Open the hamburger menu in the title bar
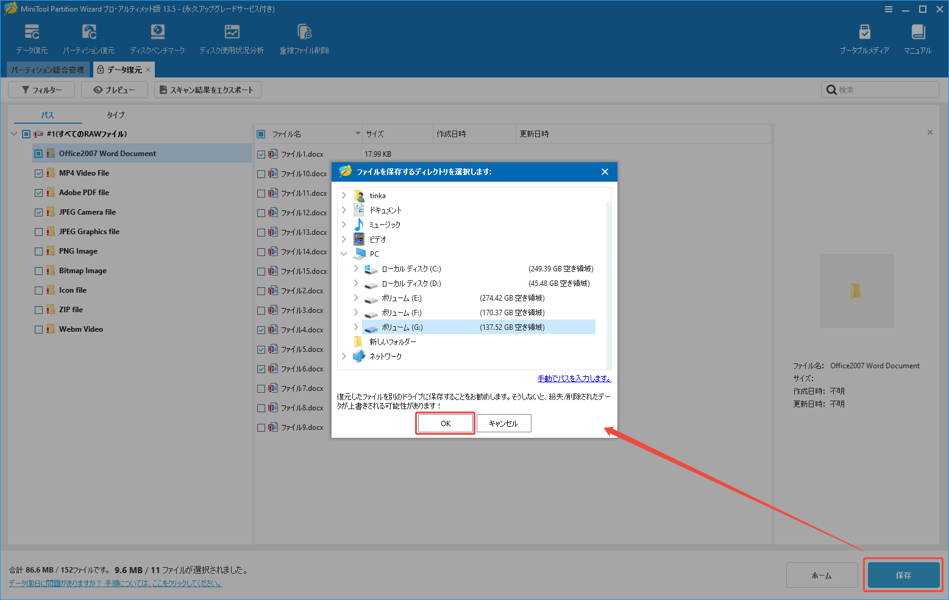 pos(890,9)
